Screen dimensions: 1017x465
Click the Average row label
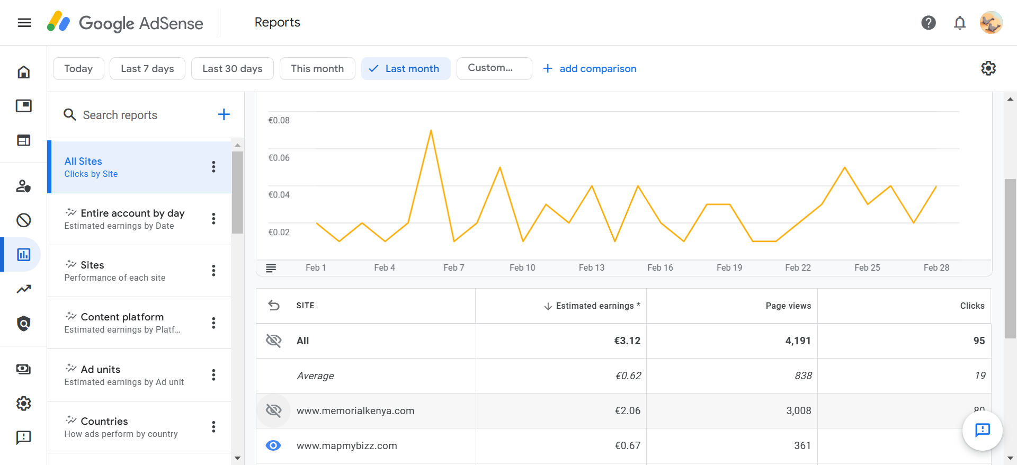315,375
